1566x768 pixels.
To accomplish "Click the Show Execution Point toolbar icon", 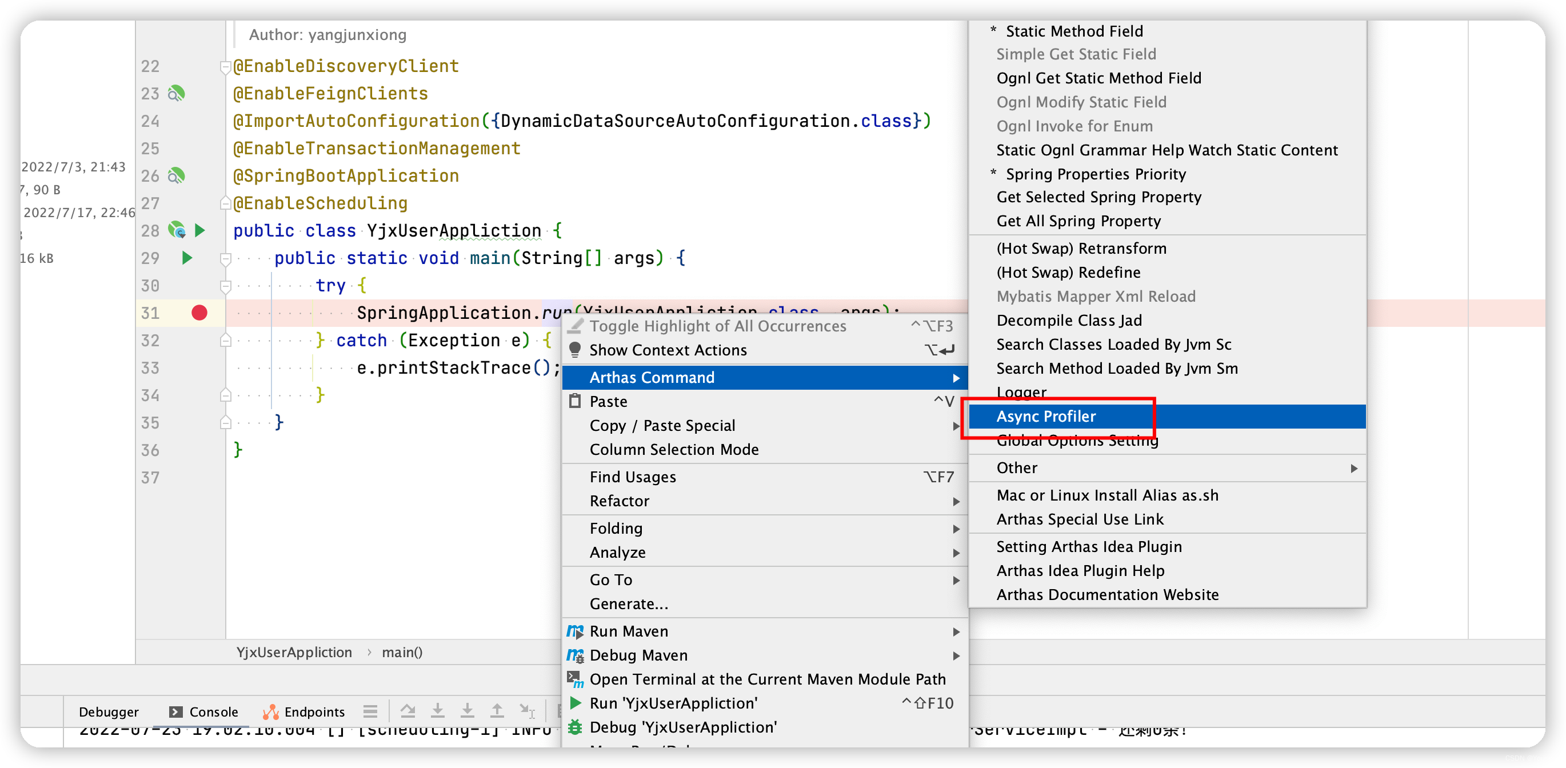I will point(370,710).
